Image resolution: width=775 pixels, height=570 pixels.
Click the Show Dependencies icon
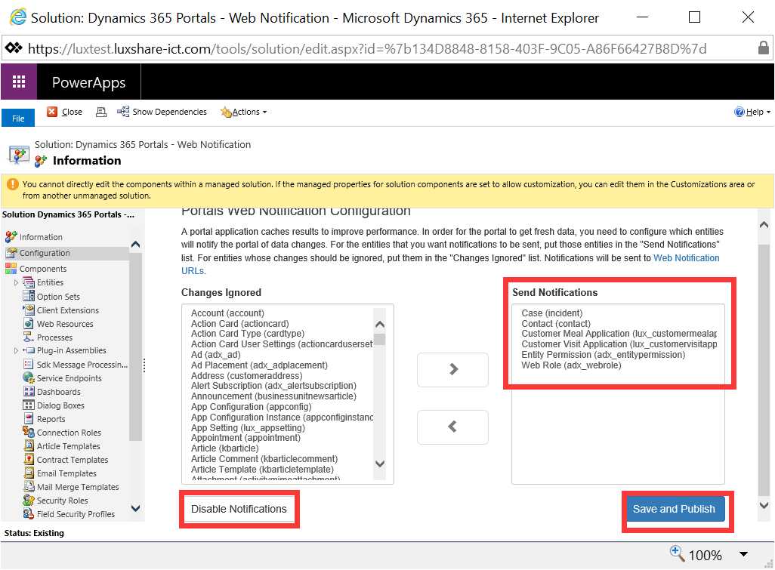pos(123,112)
